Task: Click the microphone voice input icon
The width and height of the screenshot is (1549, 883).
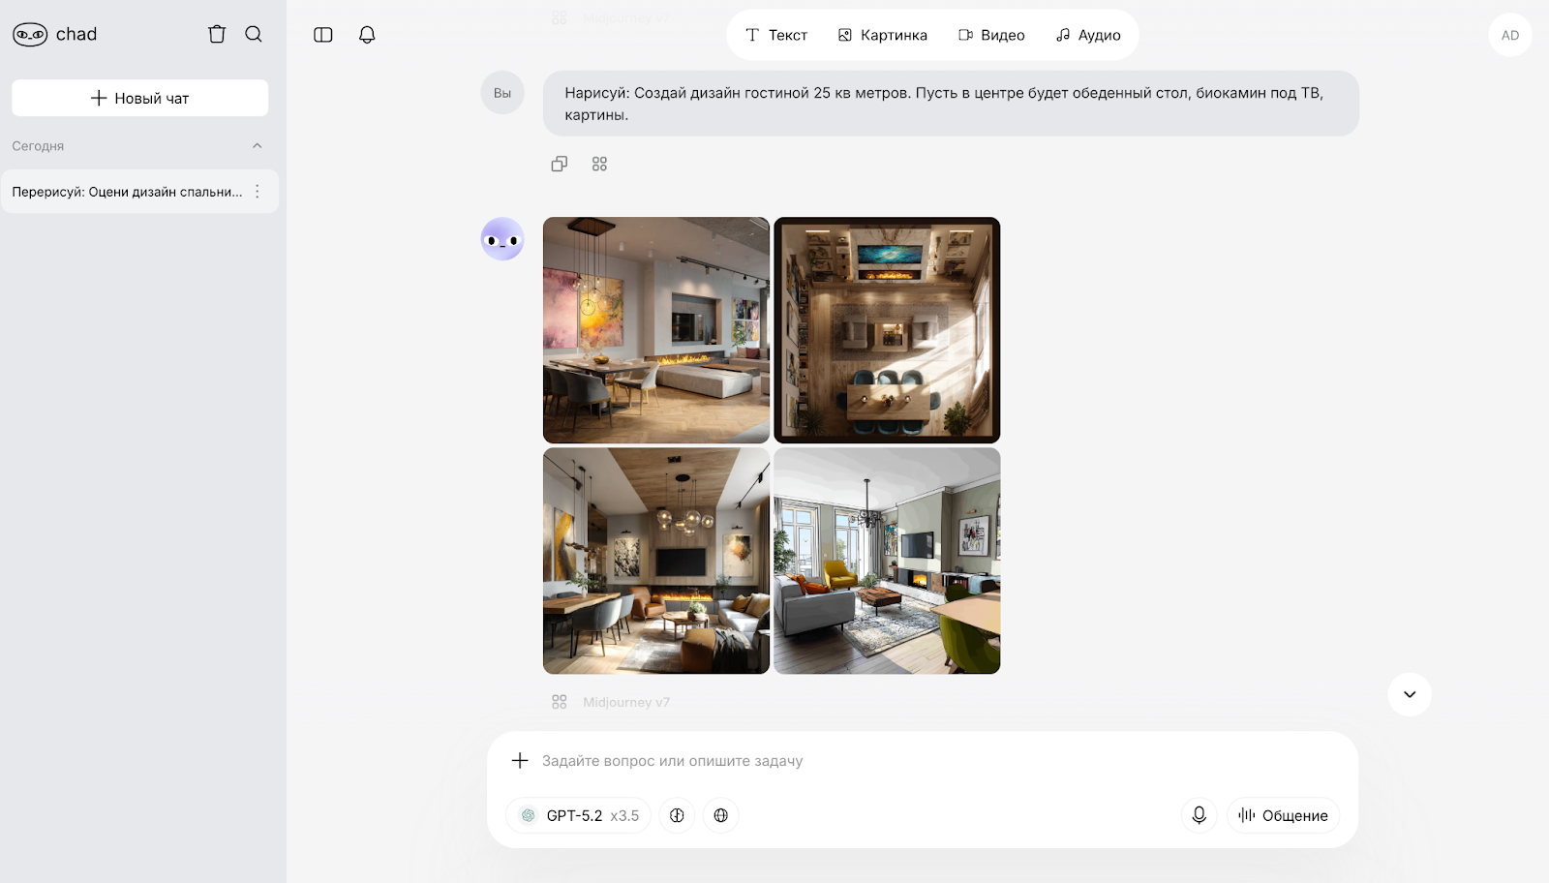Action: [1199, 815]
